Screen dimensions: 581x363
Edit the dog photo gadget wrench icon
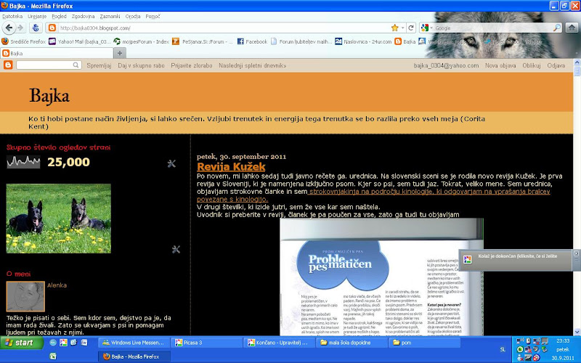point(176,249)
